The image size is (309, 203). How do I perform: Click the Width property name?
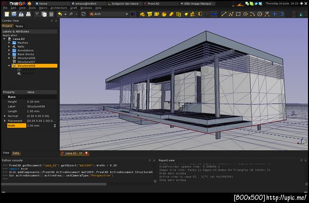pos(16,126)
